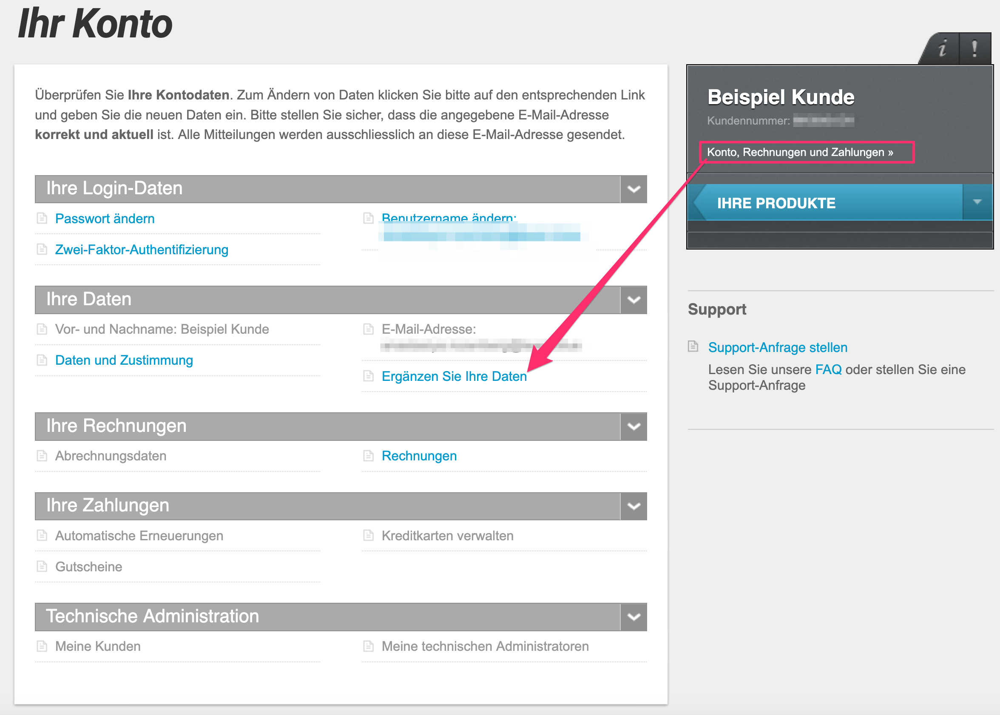Click Automatische Erneuerungen text
Viewport: 1000px width, 715px height.
point(139,536)
